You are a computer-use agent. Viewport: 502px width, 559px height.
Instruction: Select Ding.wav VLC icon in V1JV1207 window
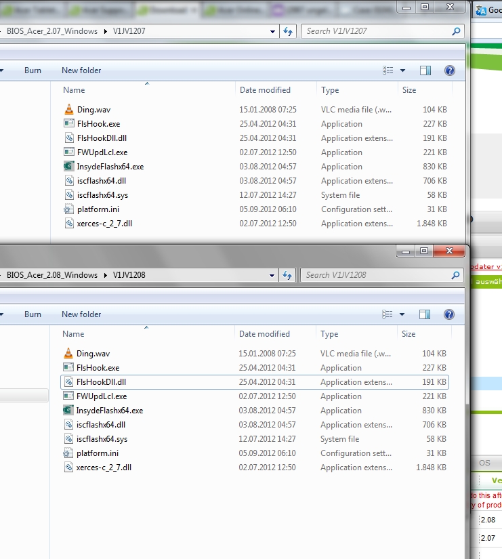69,110
